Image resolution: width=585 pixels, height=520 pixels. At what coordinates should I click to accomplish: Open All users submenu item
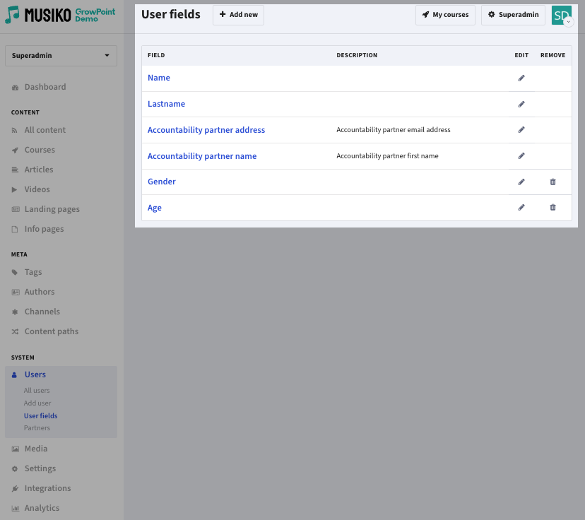tap(37, 390)
